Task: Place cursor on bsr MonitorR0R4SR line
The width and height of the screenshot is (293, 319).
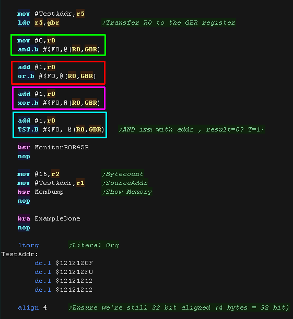Action: click(x=53, y=147)
